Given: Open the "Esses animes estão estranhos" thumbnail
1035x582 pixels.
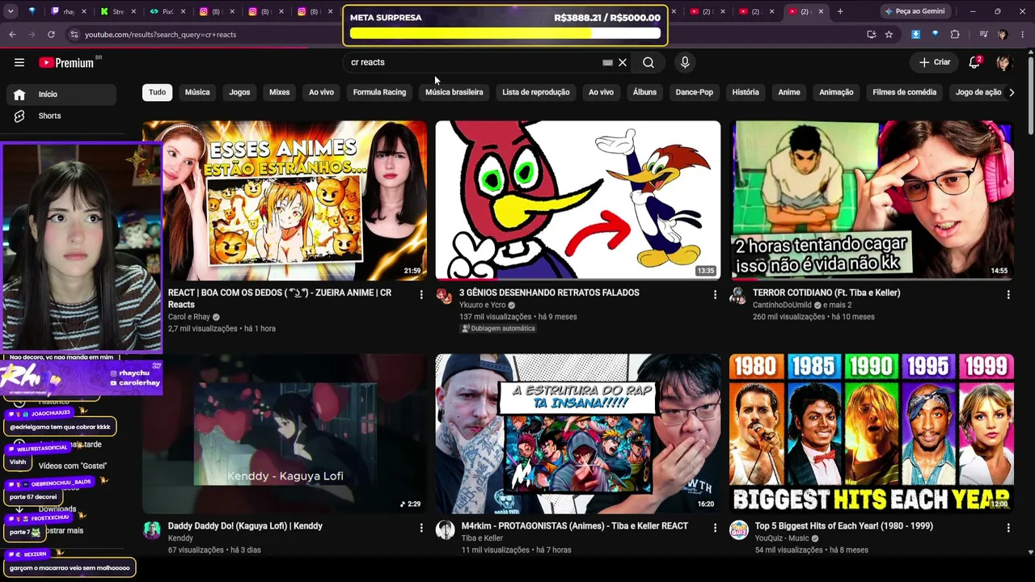Looking at the screenshot, I should click(285, 200).
